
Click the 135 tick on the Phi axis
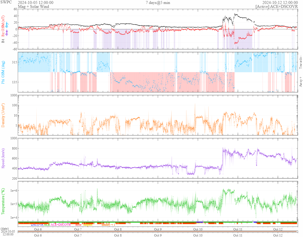[14, 82]
